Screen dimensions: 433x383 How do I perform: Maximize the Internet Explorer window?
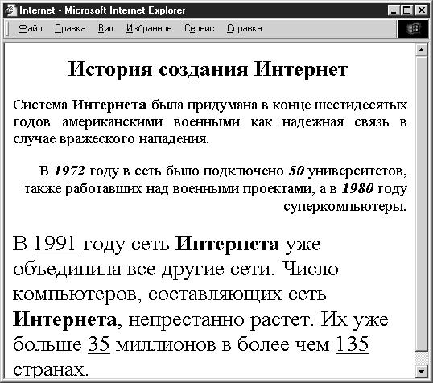point(406,10)
